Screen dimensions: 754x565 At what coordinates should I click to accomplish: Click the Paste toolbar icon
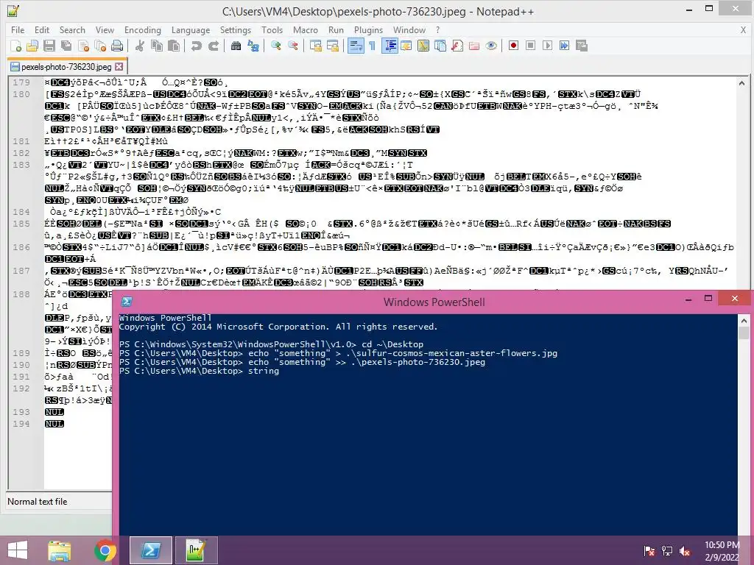click(174, 46)
